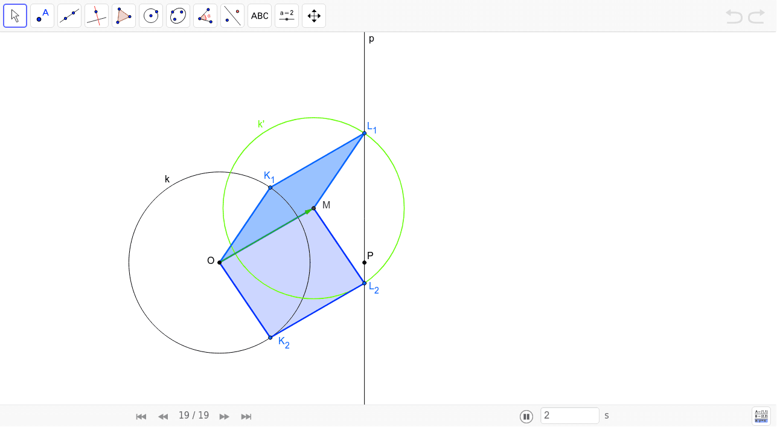Select point K2 on circle k
This screenshot has height=427, width=777.
[270, 337]
